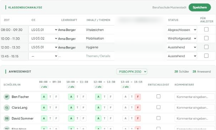Open CE dropdown showing LS 03.02
Screen dimensions: 216x130
[43, 38]
